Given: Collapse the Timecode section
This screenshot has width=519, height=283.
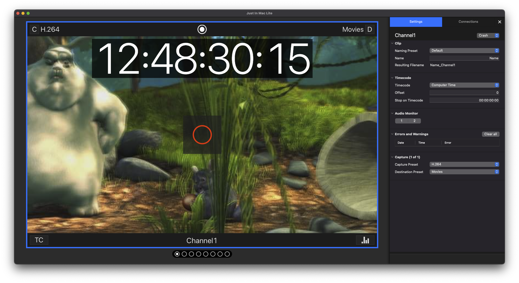Looking at the screenshot, I should pyautogui.click(x=392, y=78).
